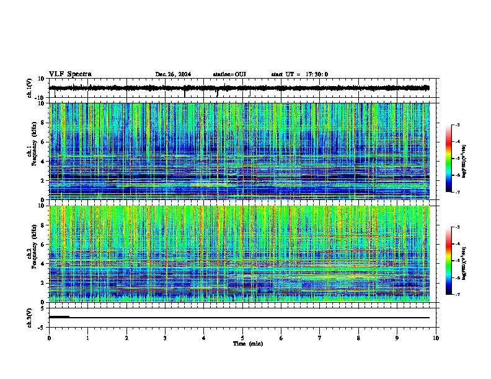
Task: Click the ch.3 flat voltage trace line
Action: point(239,318)
